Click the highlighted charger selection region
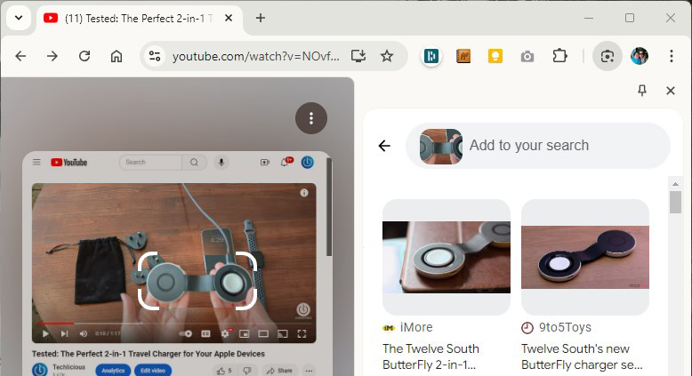 [197, 281]
